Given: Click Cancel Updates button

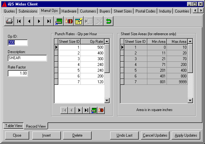Looking at the screenshot, I should [x=155, y=135].
